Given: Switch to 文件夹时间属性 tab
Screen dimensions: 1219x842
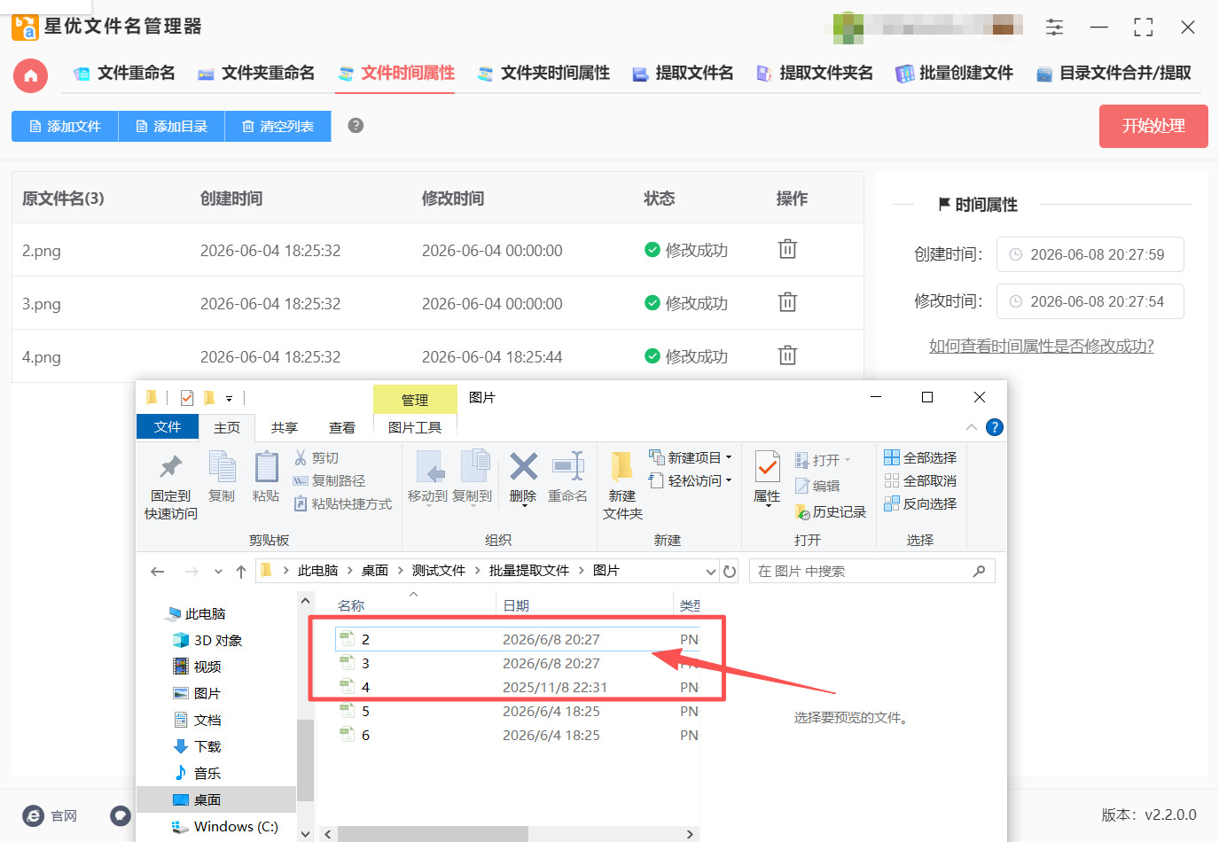Looking at the screenshot, I should [543, 74].
